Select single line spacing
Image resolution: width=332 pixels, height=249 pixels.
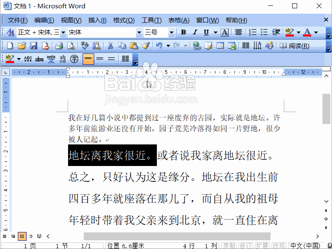click(88, 59)
